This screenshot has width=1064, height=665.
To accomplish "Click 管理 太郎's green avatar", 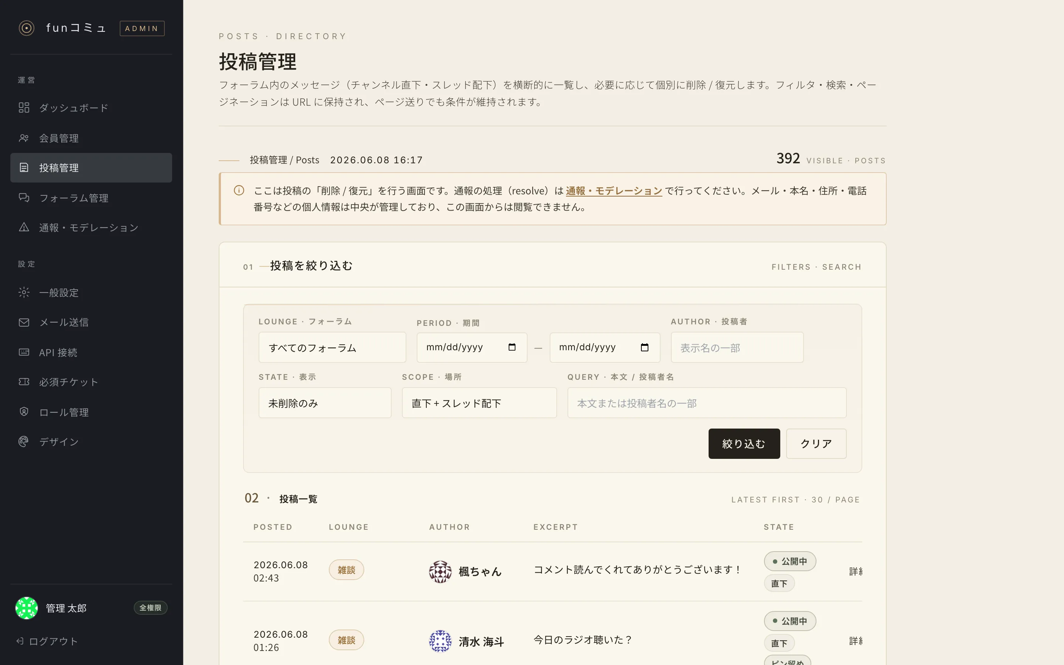I will 26,608.
